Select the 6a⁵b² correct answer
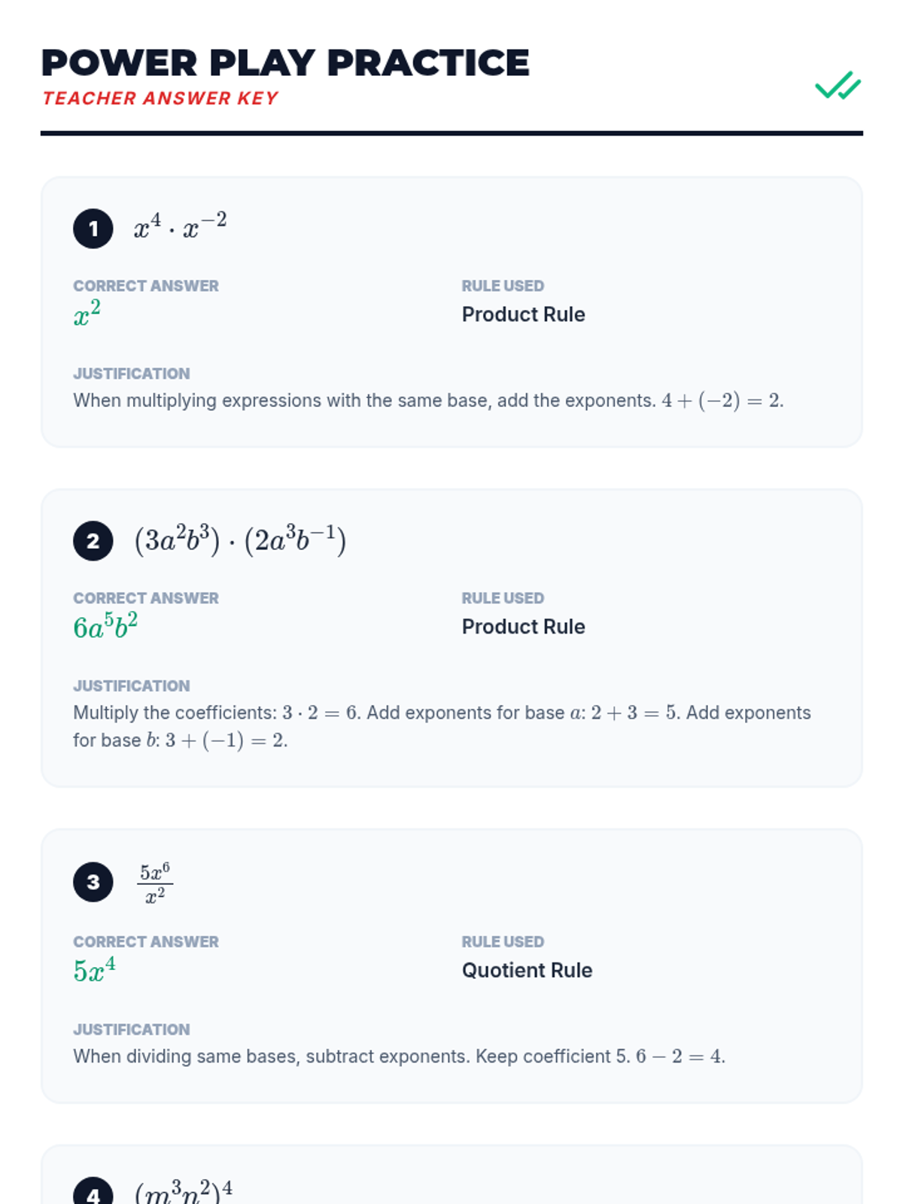The image size is (903, 1204). (105, 625)
